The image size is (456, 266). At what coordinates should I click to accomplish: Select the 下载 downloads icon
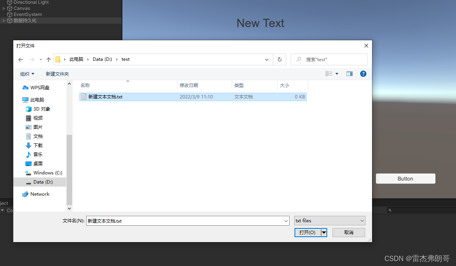tap(29, 145)
